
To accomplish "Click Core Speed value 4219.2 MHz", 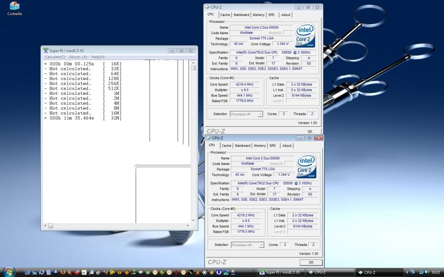I will click(246, 215).
